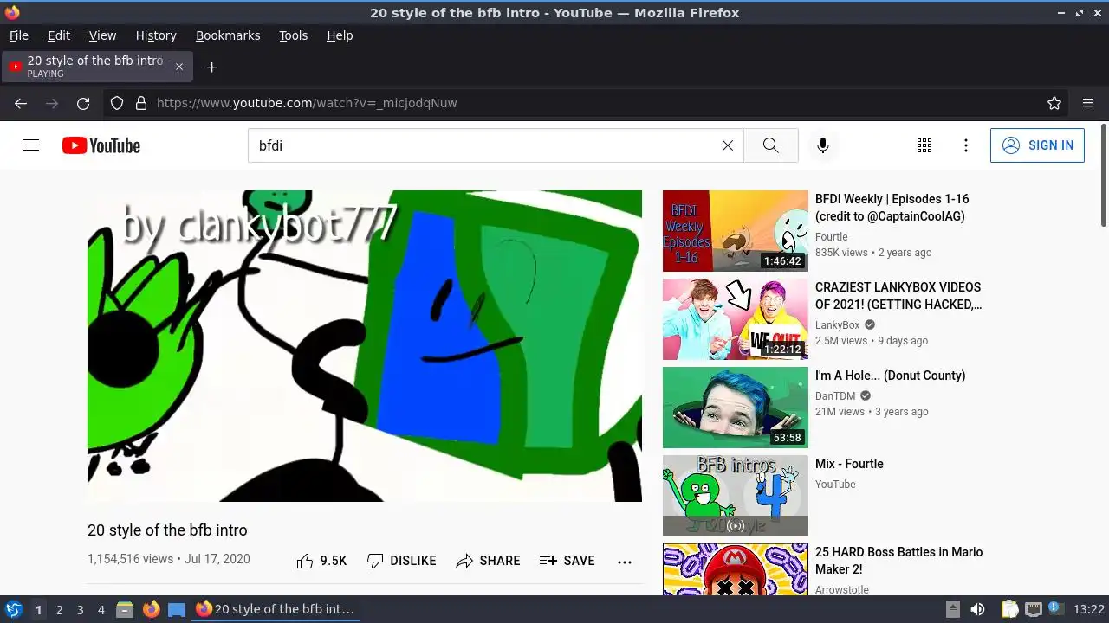Open the YouTube guide hamburger menu
Screen dimensions: 1109x623
(31, 145)
